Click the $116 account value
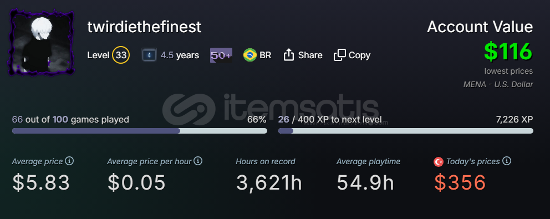The width and height of the screenshot is (550, 219). 508,52
